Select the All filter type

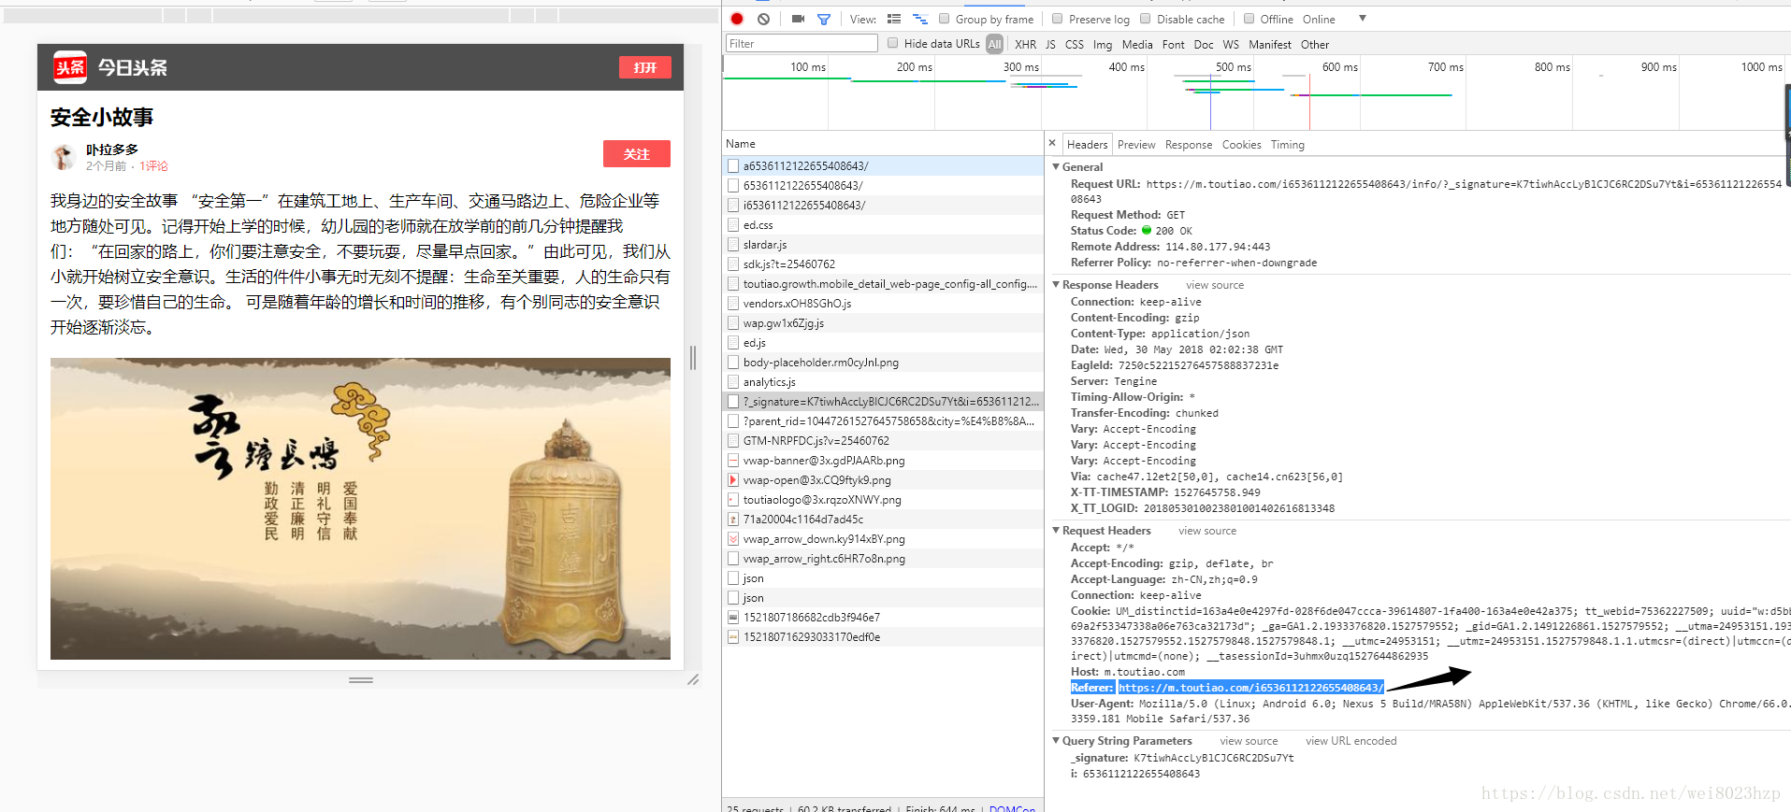point(994,44)
